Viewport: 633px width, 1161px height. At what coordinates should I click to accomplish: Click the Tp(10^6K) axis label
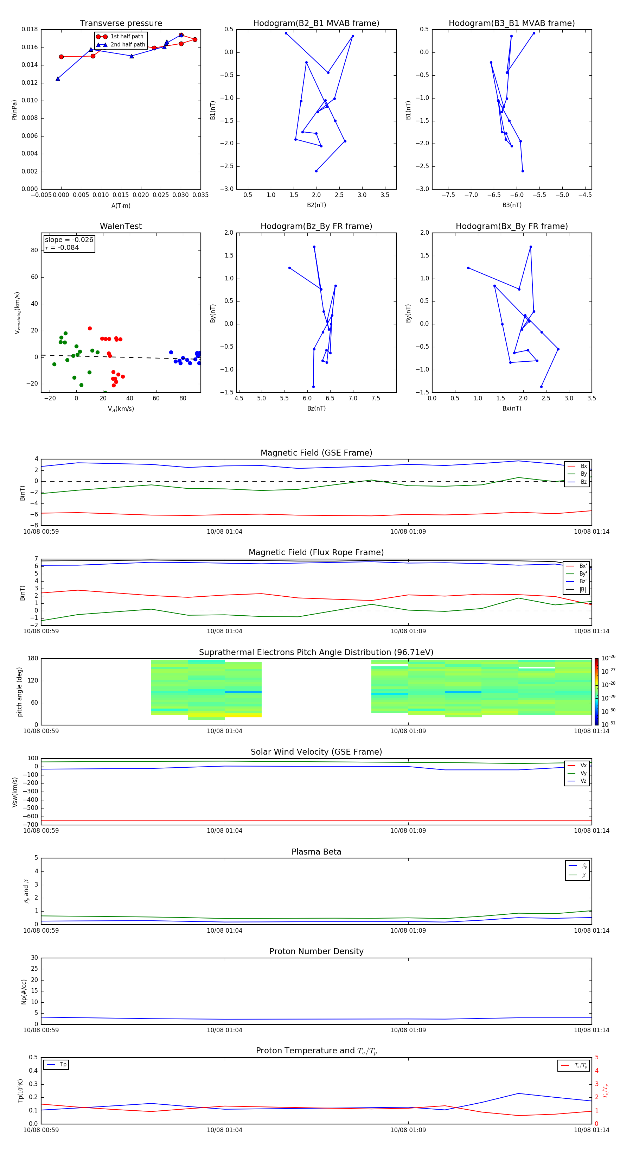(20, 1091)
